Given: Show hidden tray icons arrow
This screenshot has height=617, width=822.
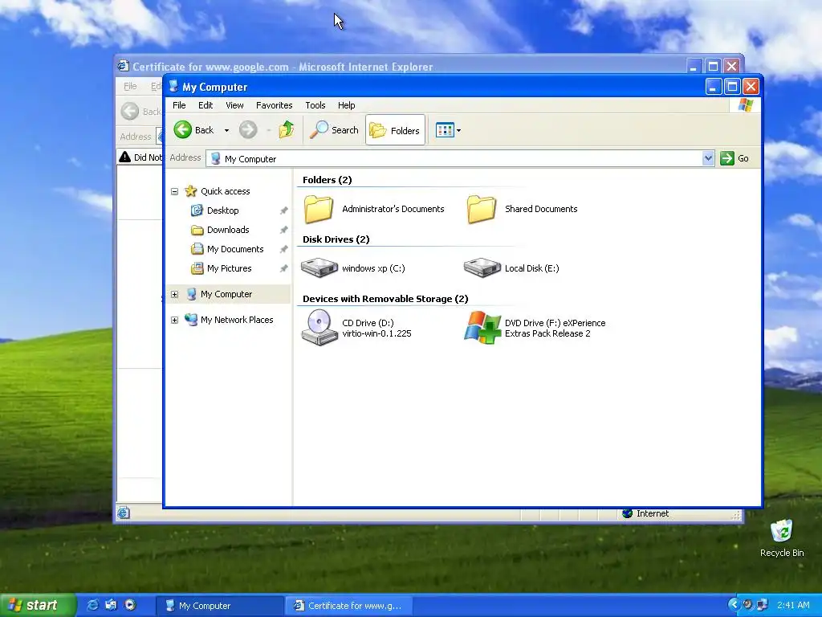Looking at the screenshot, I should 734,605.
